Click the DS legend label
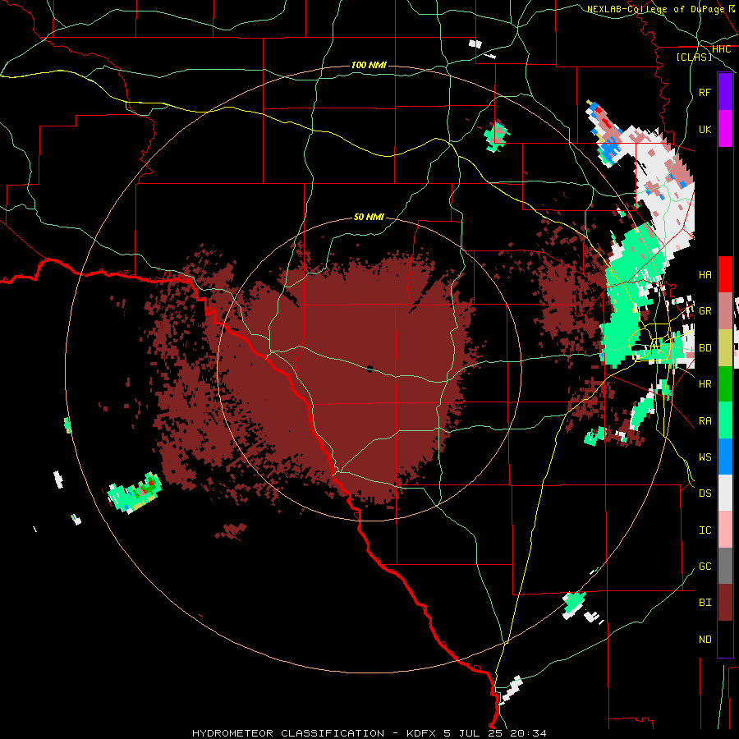The width and height of the screenshot is (739, 739). [x=705, y=493]
